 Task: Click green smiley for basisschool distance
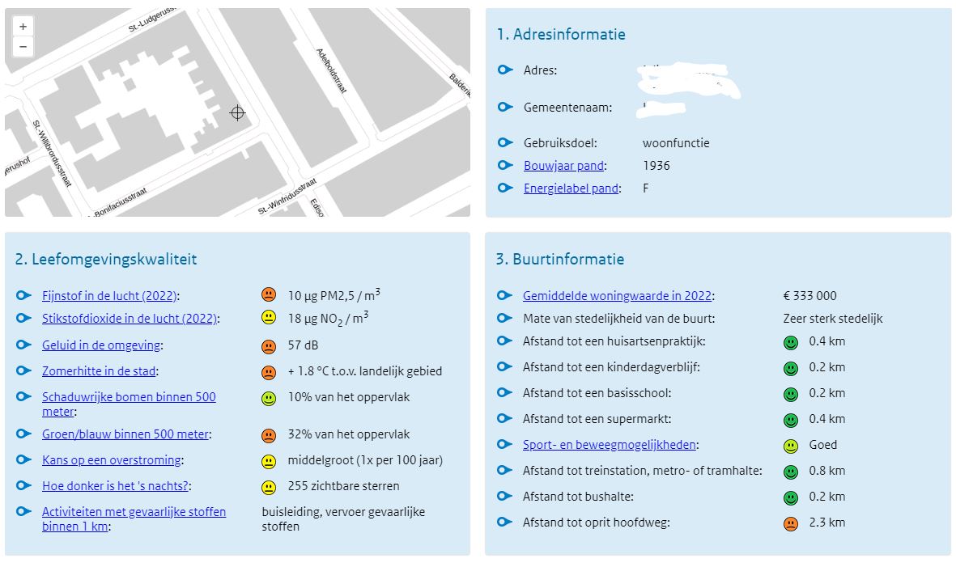pos(791,395)
